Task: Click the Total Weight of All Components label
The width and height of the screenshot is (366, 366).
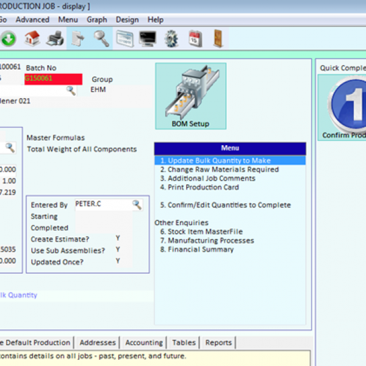Action: (82, 149)
